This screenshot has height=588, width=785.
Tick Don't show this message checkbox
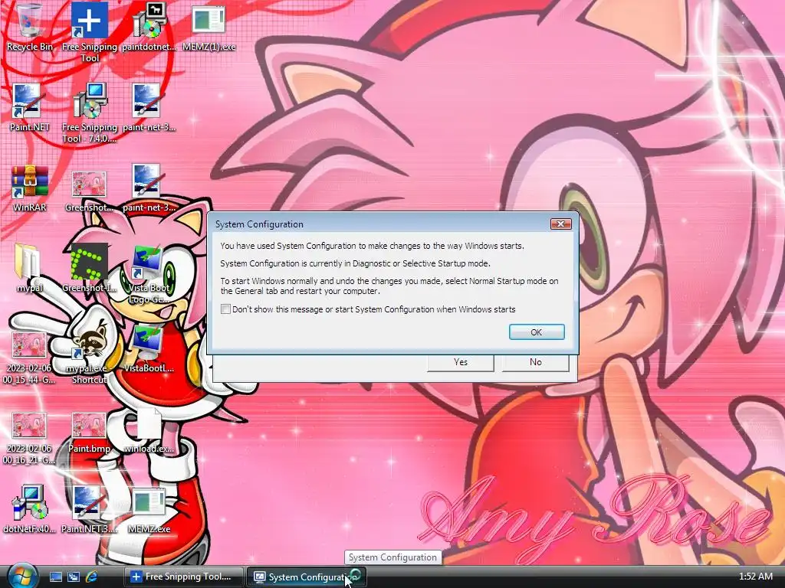pyautogui.click(x=226, y=309)
